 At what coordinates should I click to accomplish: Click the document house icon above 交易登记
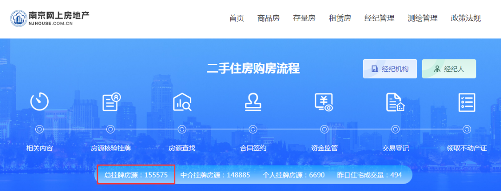pyautogui.click(x=395, y=102)
